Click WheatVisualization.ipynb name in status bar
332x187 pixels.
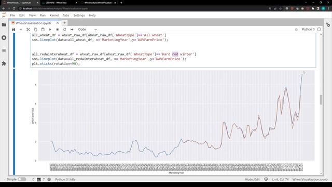click(310, 179)
